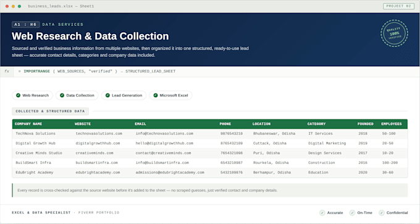Select the Digital Marketing category cell
420x224 pixels.
point(327,144)
